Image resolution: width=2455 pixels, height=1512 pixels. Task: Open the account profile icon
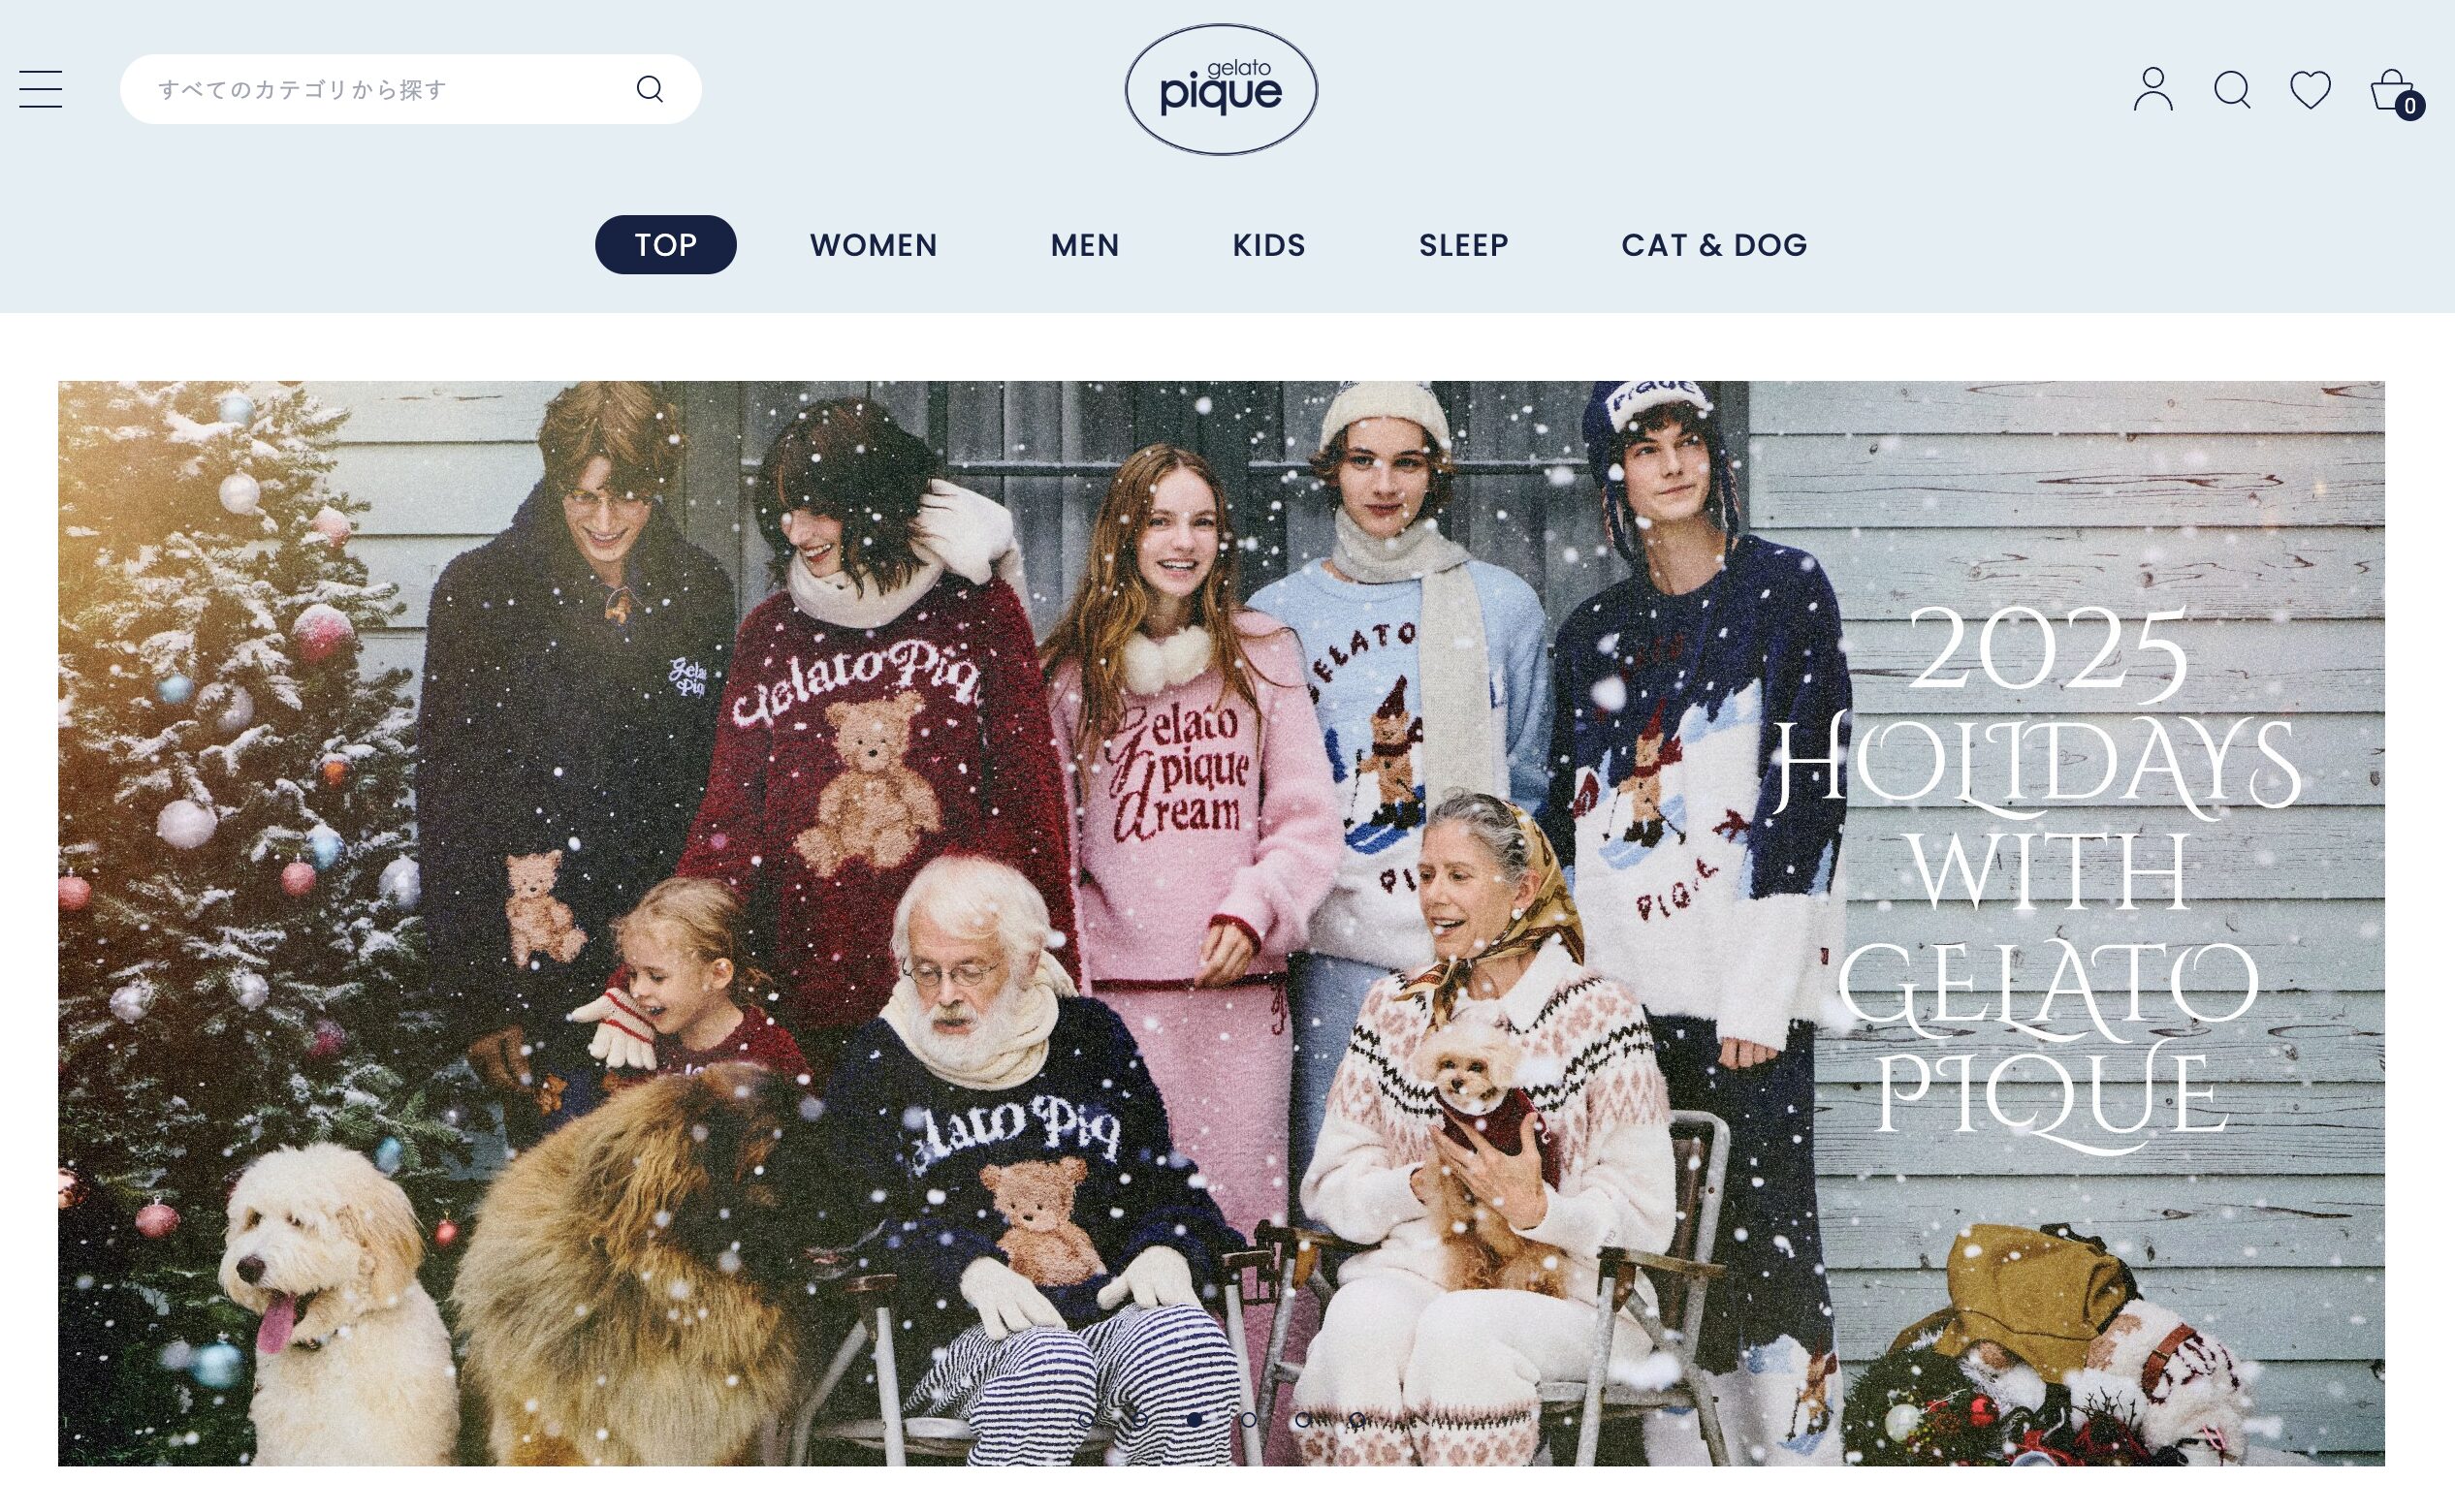(x=2152, y=89)
